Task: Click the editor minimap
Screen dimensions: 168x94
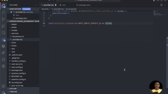Action: (160, 13)
